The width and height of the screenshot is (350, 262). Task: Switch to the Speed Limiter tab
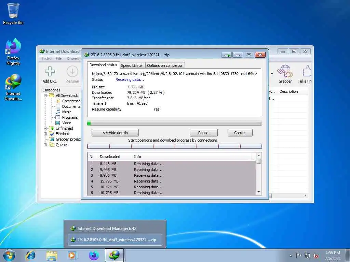(132, 65)
